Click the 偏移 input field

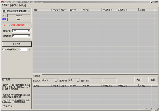(19, 20)
